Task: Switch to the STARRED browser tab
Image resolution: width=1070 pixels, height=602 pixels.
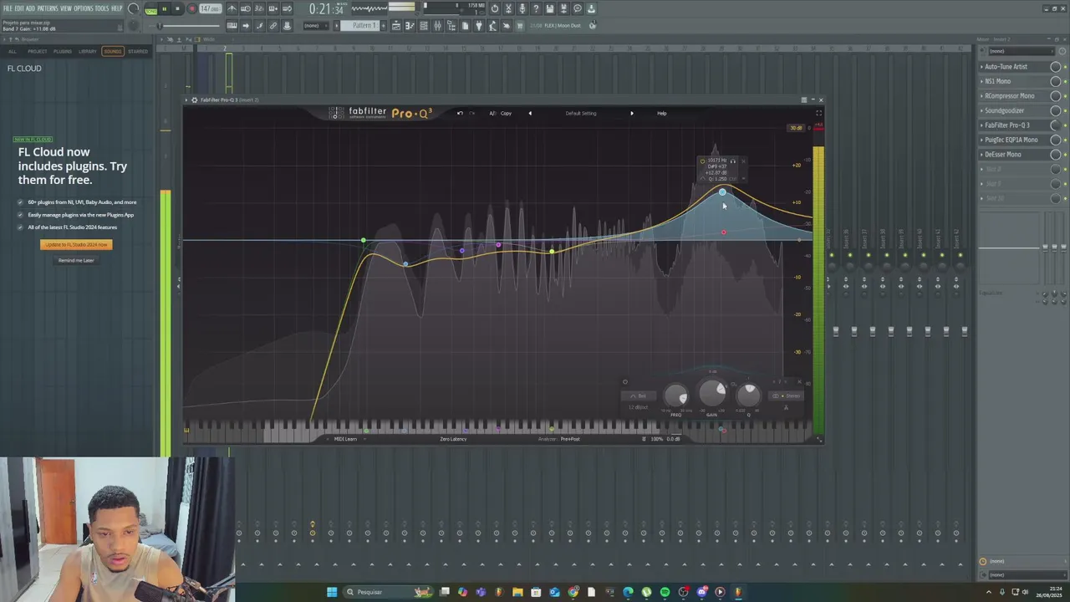Action: coord(138,51)
